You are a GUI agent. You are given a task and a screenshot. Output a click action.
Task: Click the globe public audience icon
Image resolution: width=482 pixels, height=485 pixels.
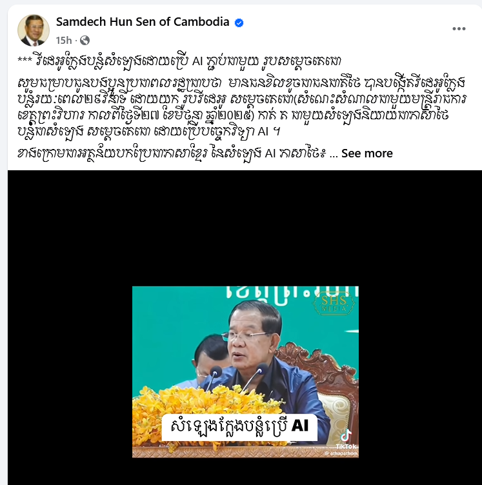[85, 40]
